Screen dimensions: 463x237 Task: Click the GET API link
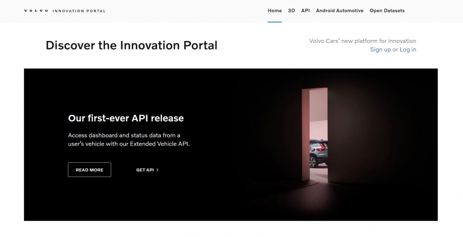click(145, 170)
